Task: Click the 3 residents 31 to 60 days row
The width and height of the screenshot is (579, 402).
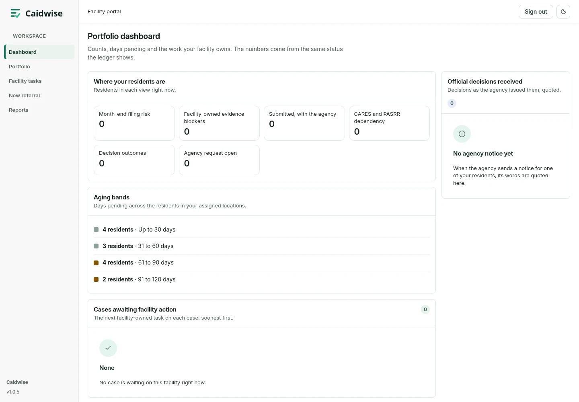Action: point(262,246)
